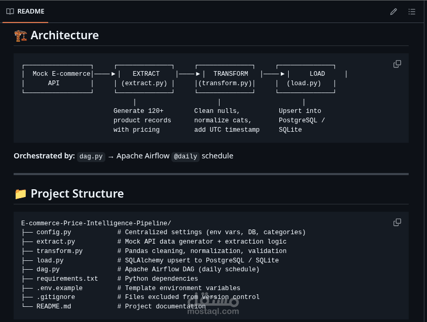Copy the architecture diagram code block
The width and height of the screenshot is (427, 322).
(x=397, y=64)
